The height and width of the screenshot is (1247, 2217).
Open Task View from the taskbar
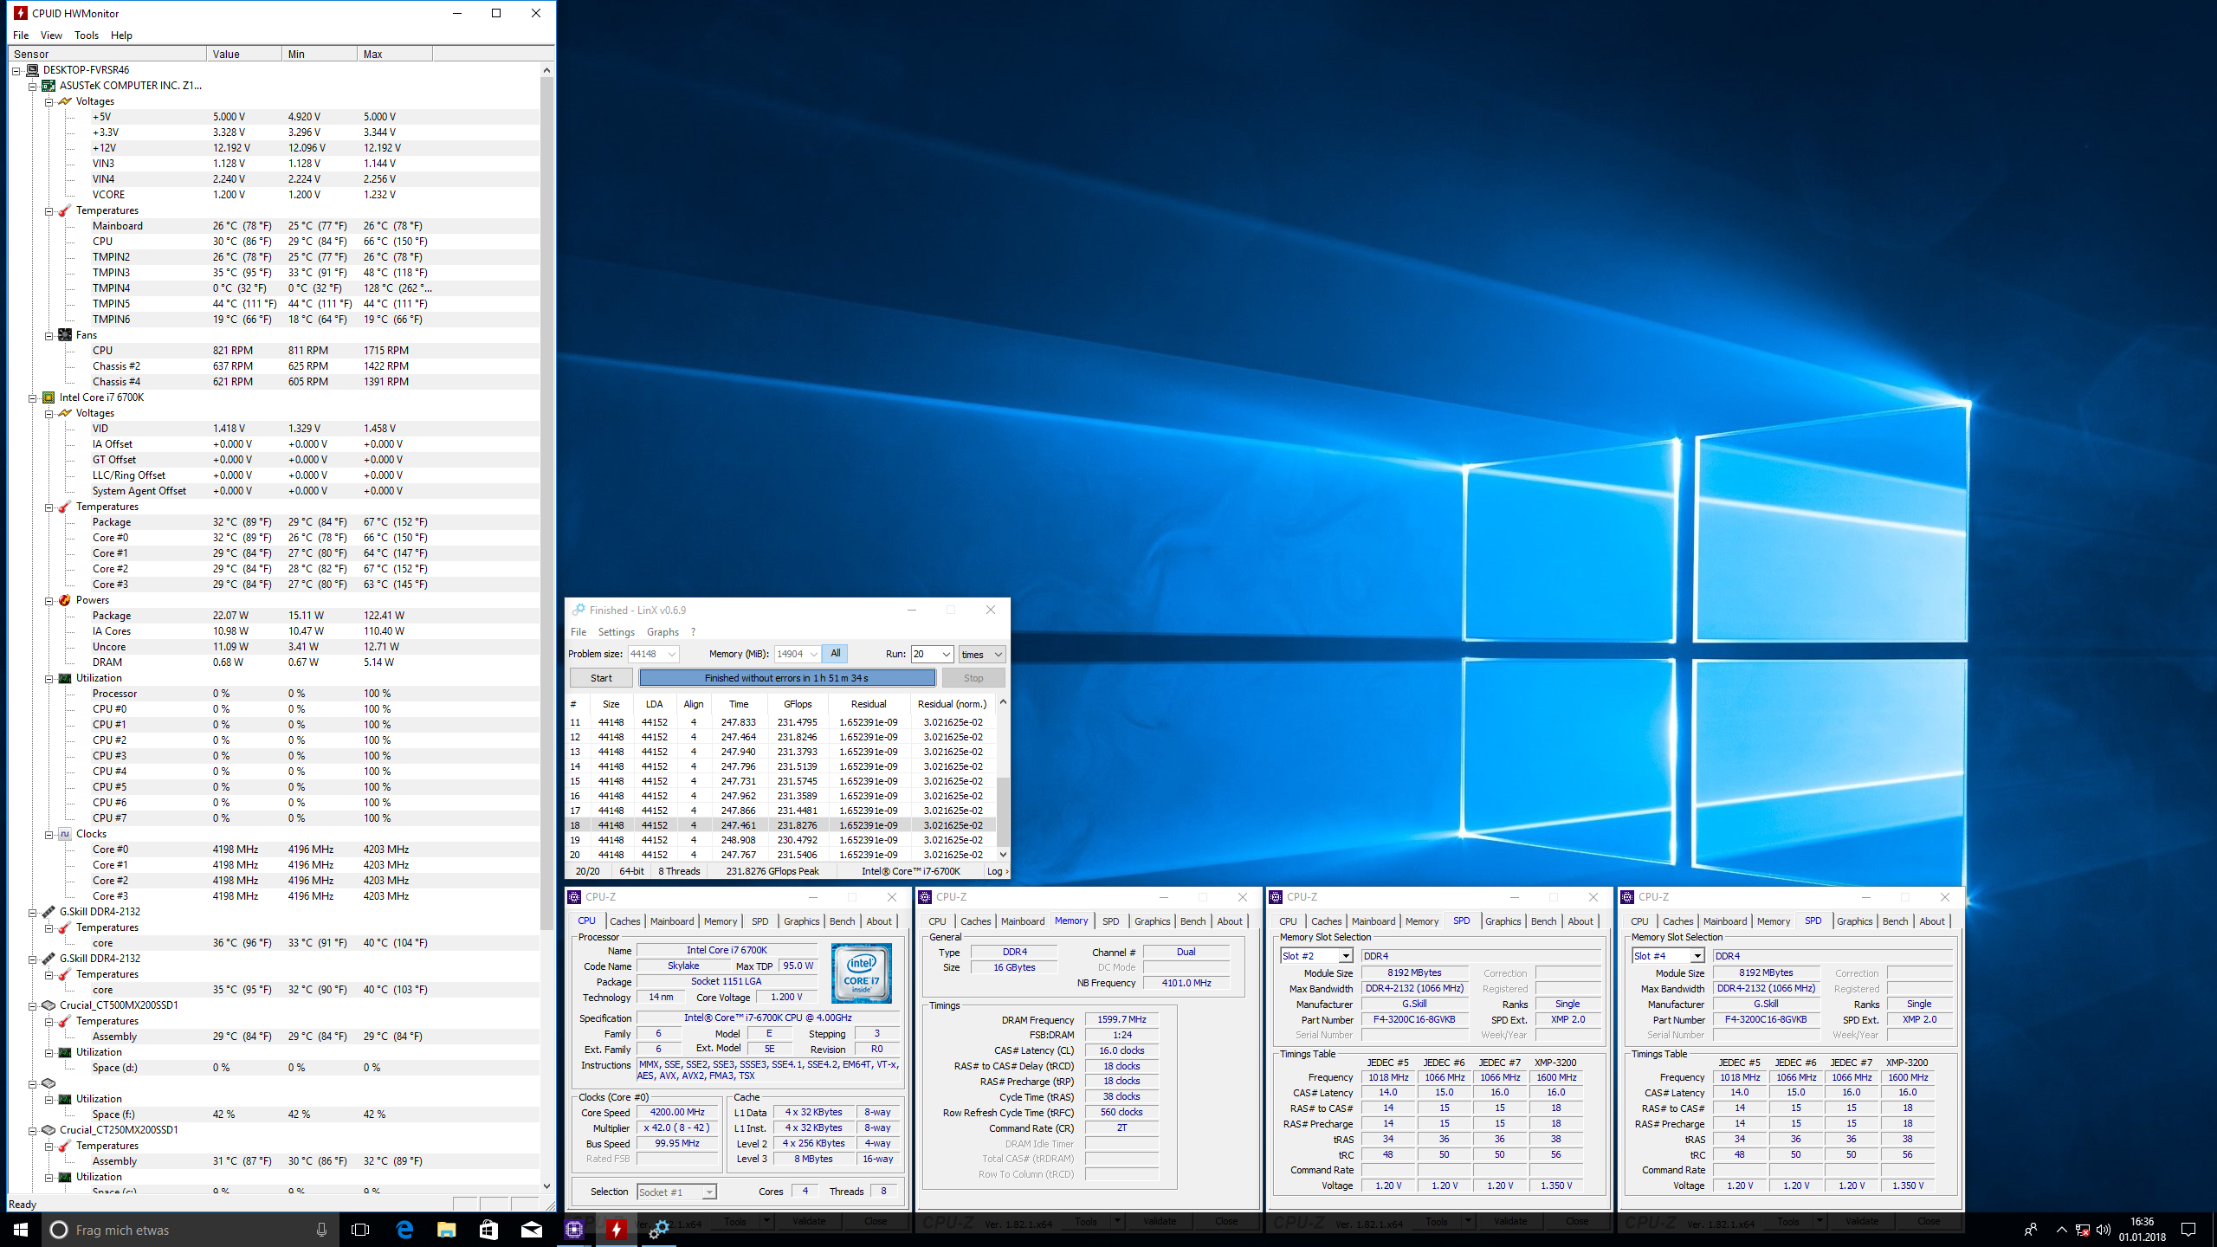point(360,1230)
